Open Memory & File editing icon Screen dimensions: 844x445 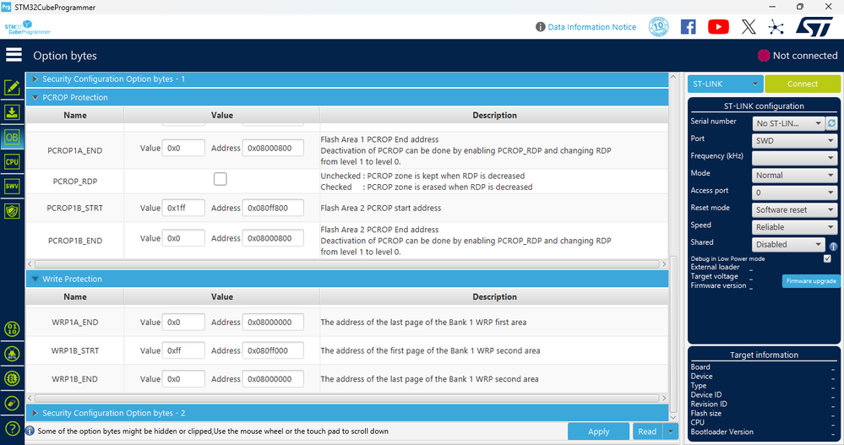tap(12, 87)
